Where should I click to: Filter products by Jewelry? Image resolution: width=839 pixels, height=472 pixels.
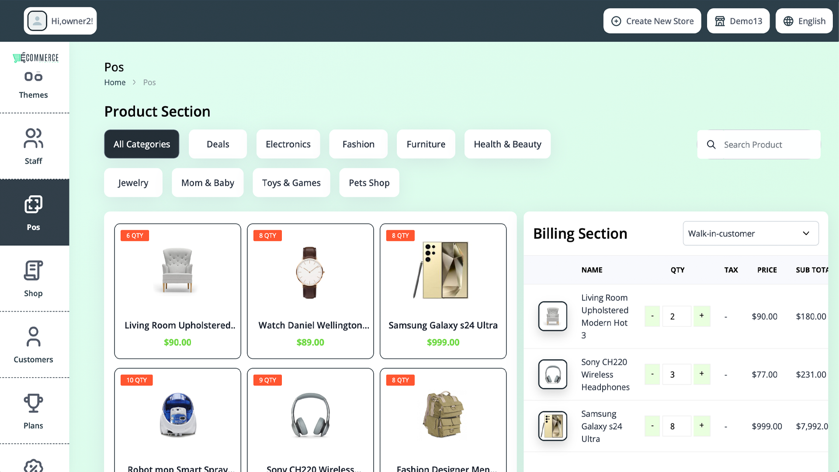133,183
